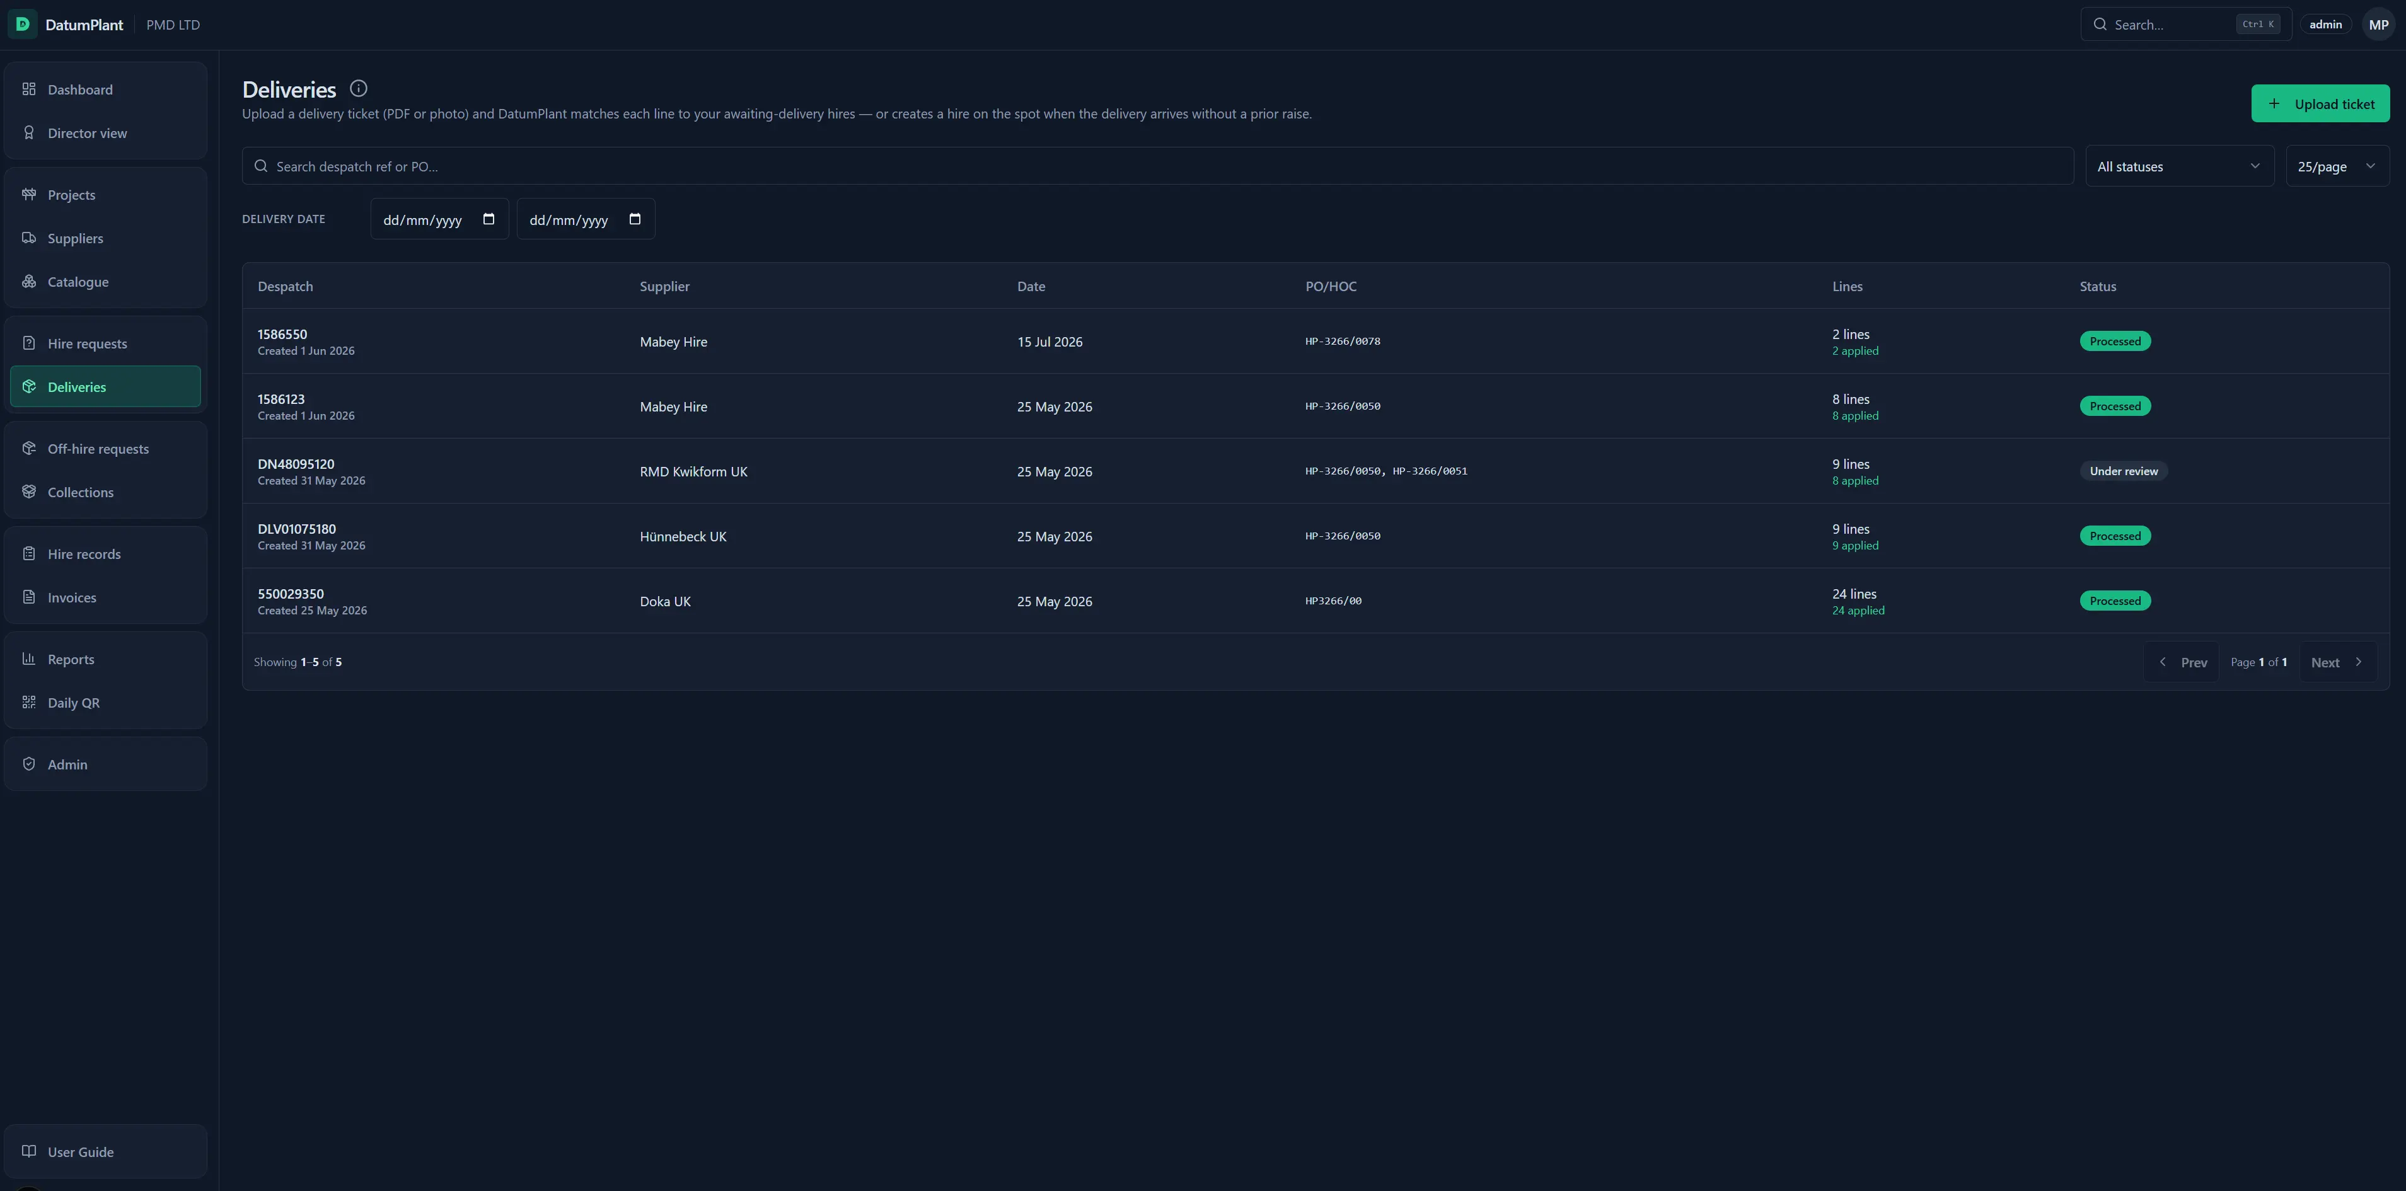Click the MP user avatar
The width and height of the screenshot is (2406, 1191).
(x=2378, y=25)
